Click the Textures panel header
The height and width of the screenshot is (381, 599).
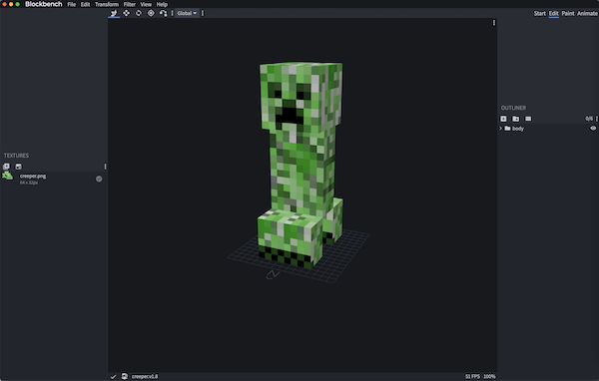pos(16,156)
